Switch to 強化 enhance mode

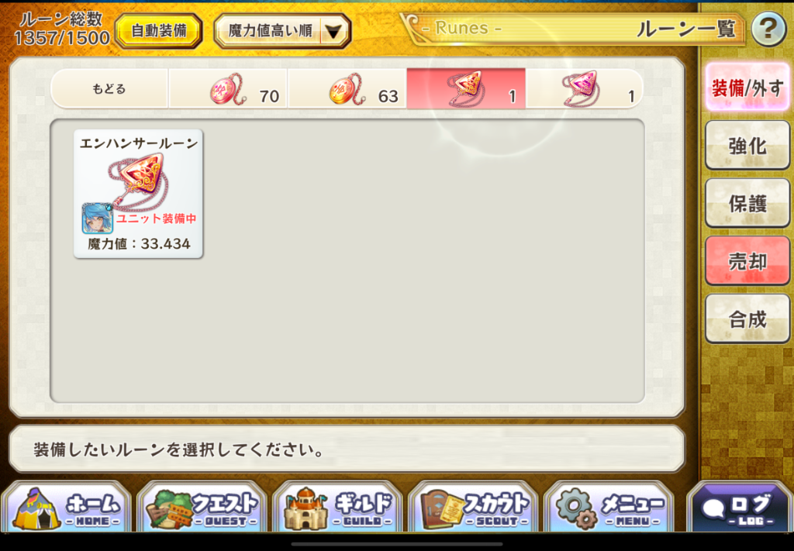(x=747, y=145)
